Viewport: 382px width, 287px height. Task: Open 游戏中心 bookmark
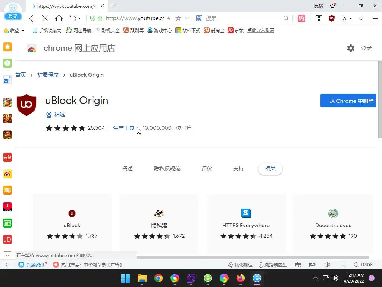pos(160,30)
